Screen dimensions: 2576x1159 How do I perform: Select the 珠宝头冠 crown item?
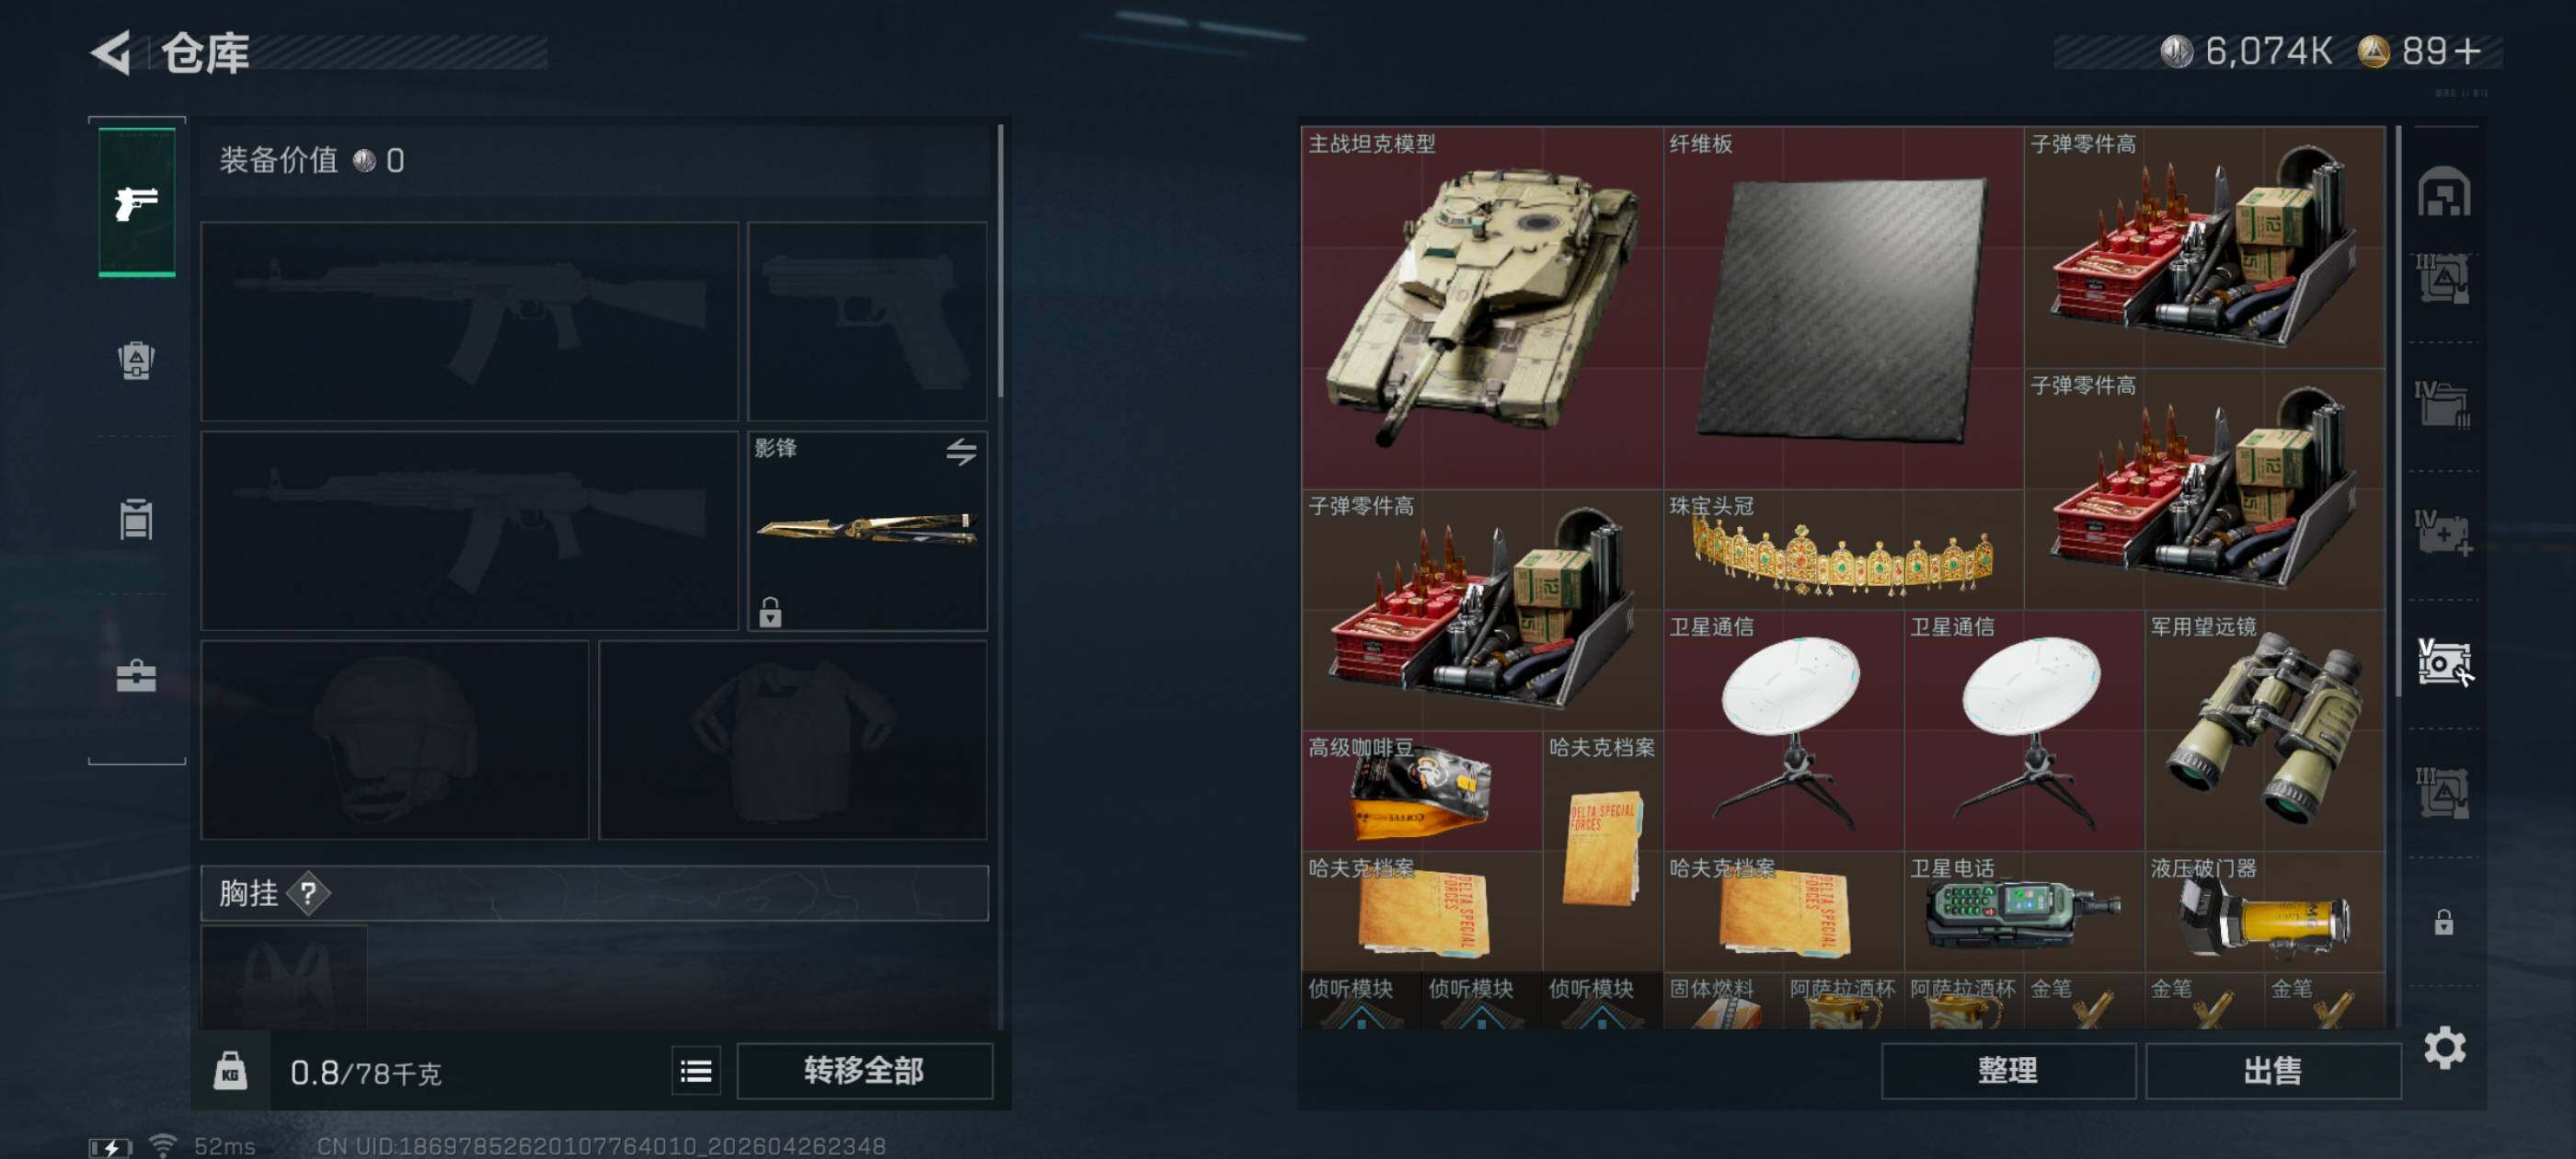click(x=1843, y=550)
